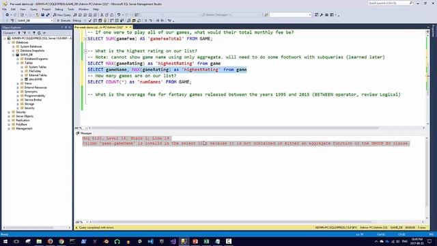Open the PowerPoint taskbar icon
The width and height of the screenshot is (437, 246).
pos(195,241)
